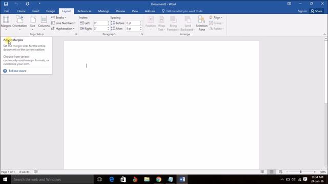Click the Windows Start button

(5, 179)
